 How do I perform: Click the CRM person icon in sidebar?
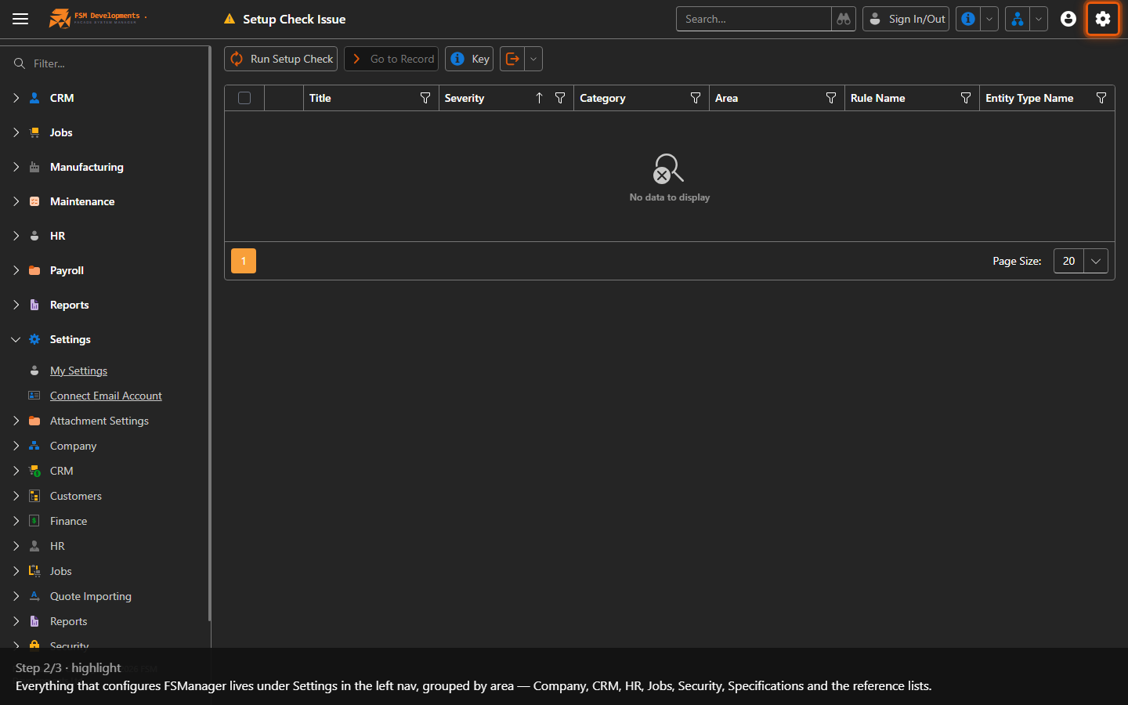(x=34, y=98)
